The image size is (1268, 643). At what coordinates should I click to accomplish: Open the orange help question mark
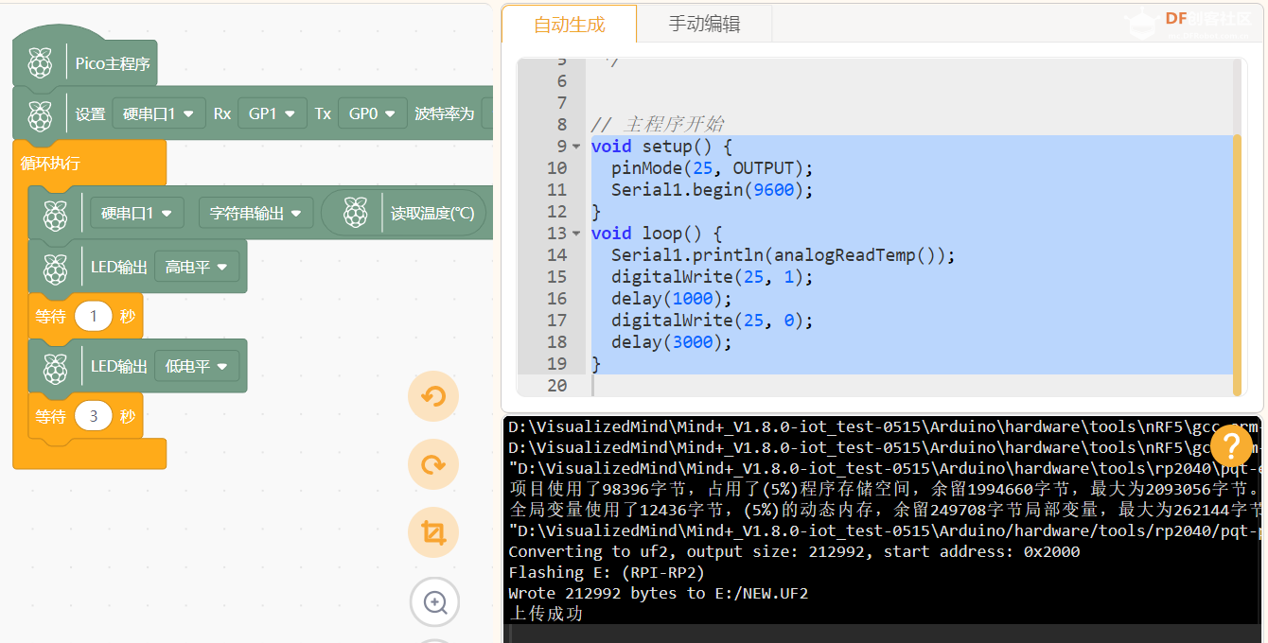pos(1232,446)
